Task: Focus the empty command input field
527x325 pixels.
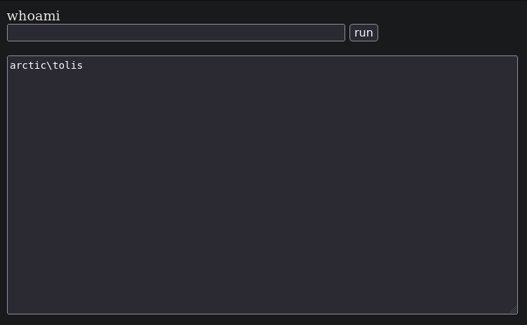Action: pyautogui.click(x=176, y=32)
